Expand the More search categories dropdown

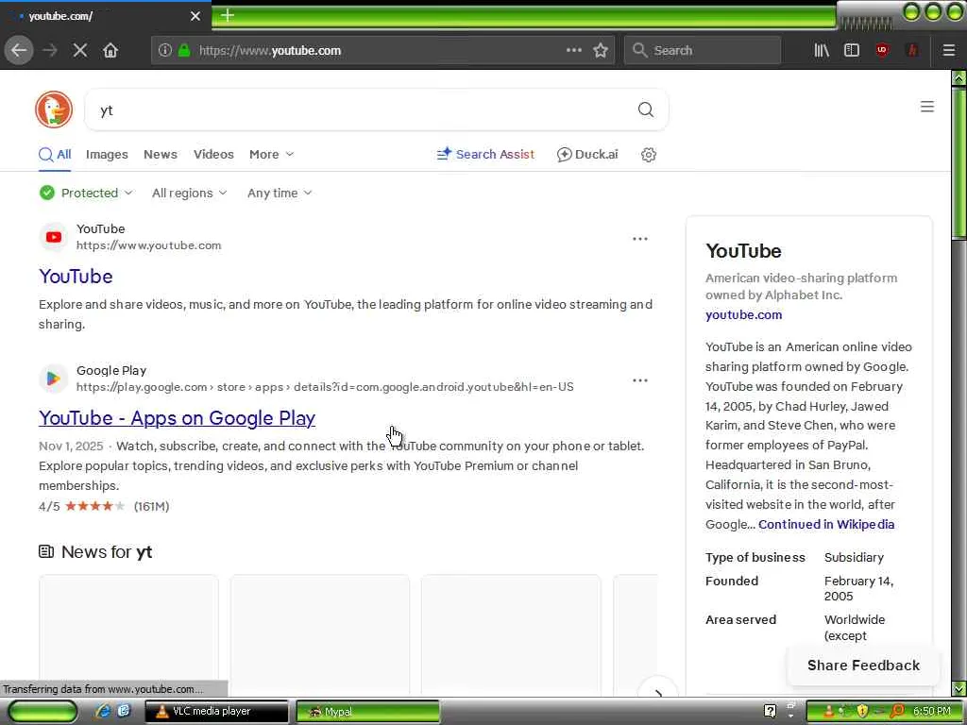[x=271, y=155]
